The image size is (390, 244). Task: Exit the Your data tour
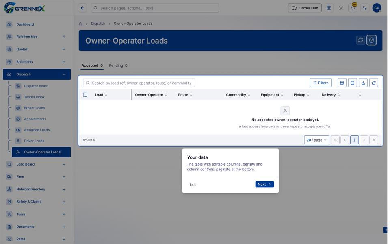pyautogui.click(x=193, y=185)
